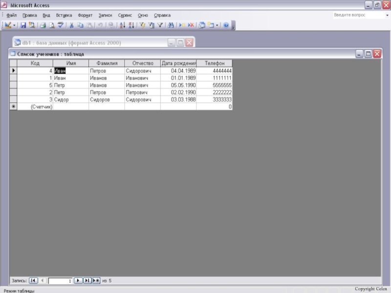Select the row with Петрович via row selector

(13, 92)
